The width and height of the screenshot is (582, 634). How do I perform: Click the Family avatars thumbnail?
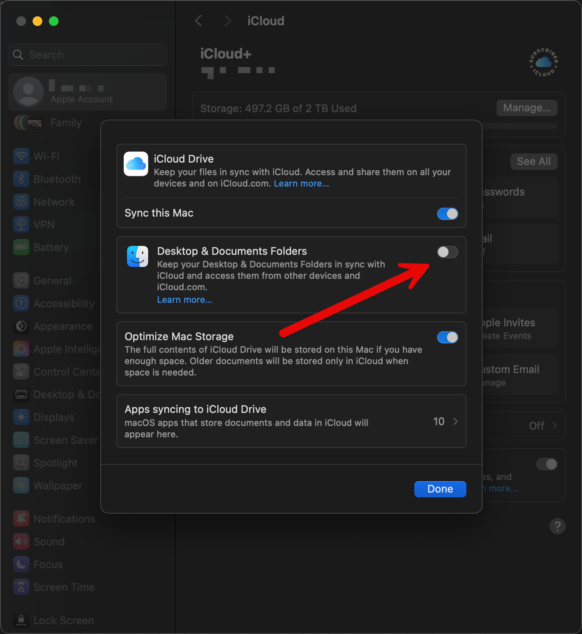[x=28, y=123]
